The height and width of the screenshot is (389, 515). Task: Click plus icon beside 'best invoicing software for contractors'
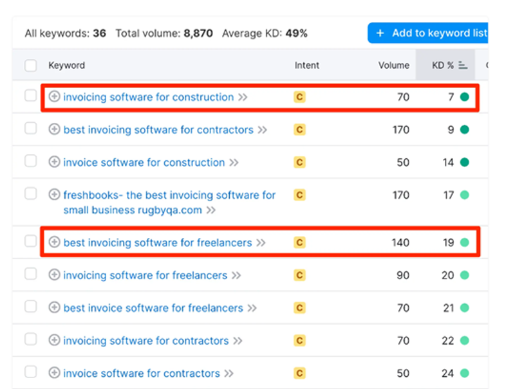pyautogui.click(x=54, y=129)
